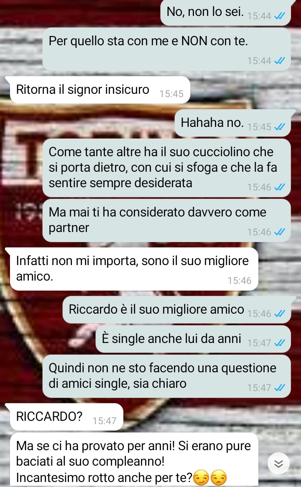Select the message 'Ritorna il signor insicuro'
This screenshot has width=301, height=487.
(x=100, y=90)
